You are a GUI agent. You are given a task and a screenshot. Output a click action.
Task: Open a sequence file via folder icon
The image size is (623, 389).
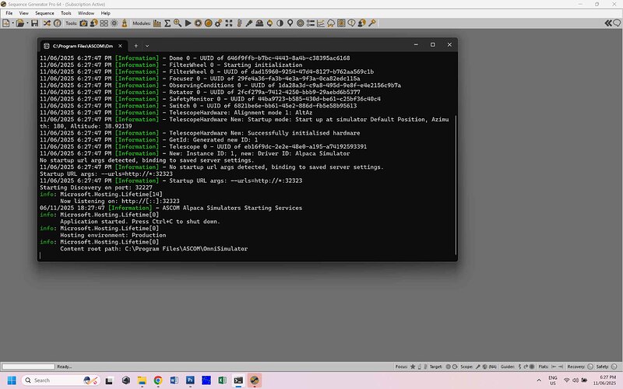[x=20, y=23]
